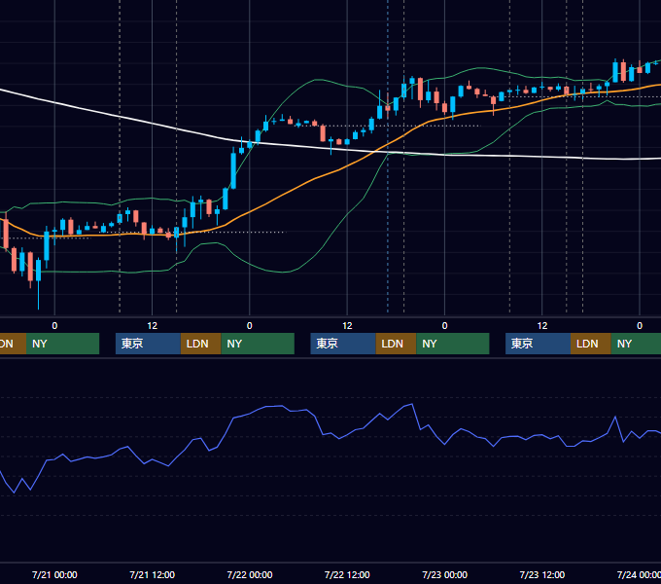The width and height of the screenshot is (661, 584).
Task: Click the 7/23 12:00 date label
Action: click(x=542, y=574)
